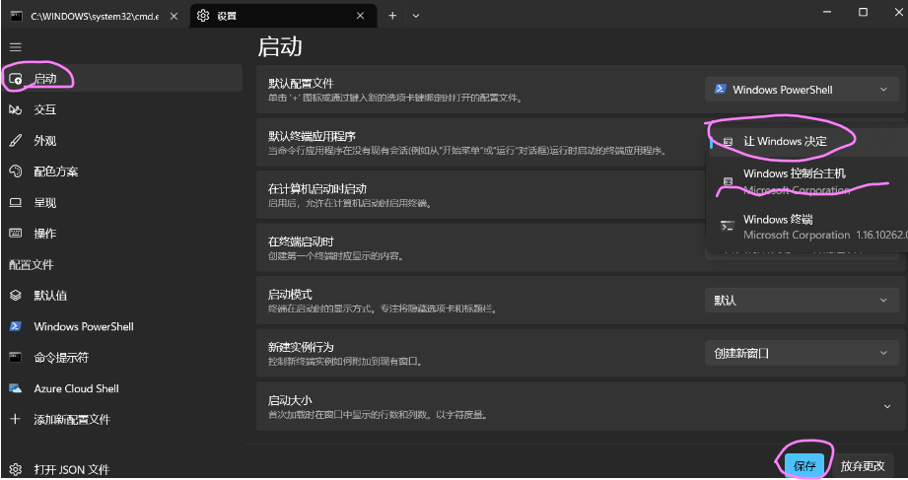
Task: Switch to the cmd.exe tab
Action: click(x=95, y=16)
